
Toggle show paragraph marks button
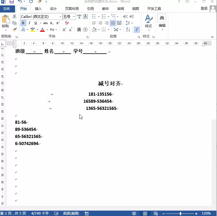(137, 30)
